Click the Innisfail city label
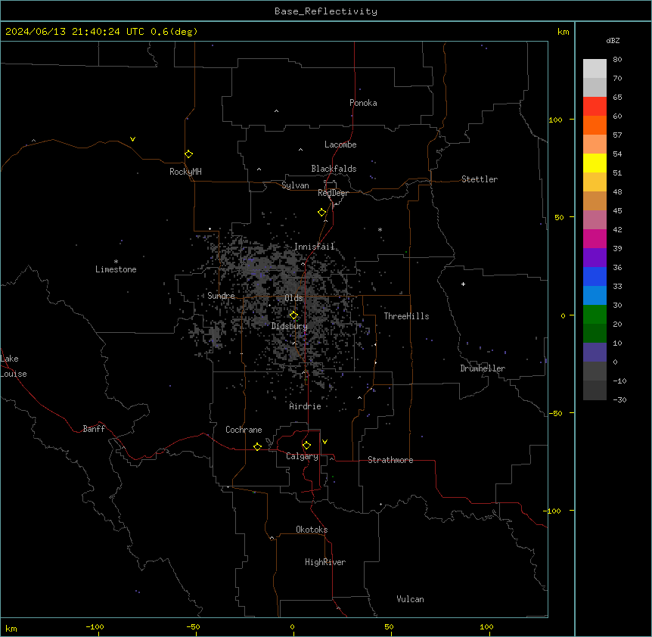 point(314,247)
